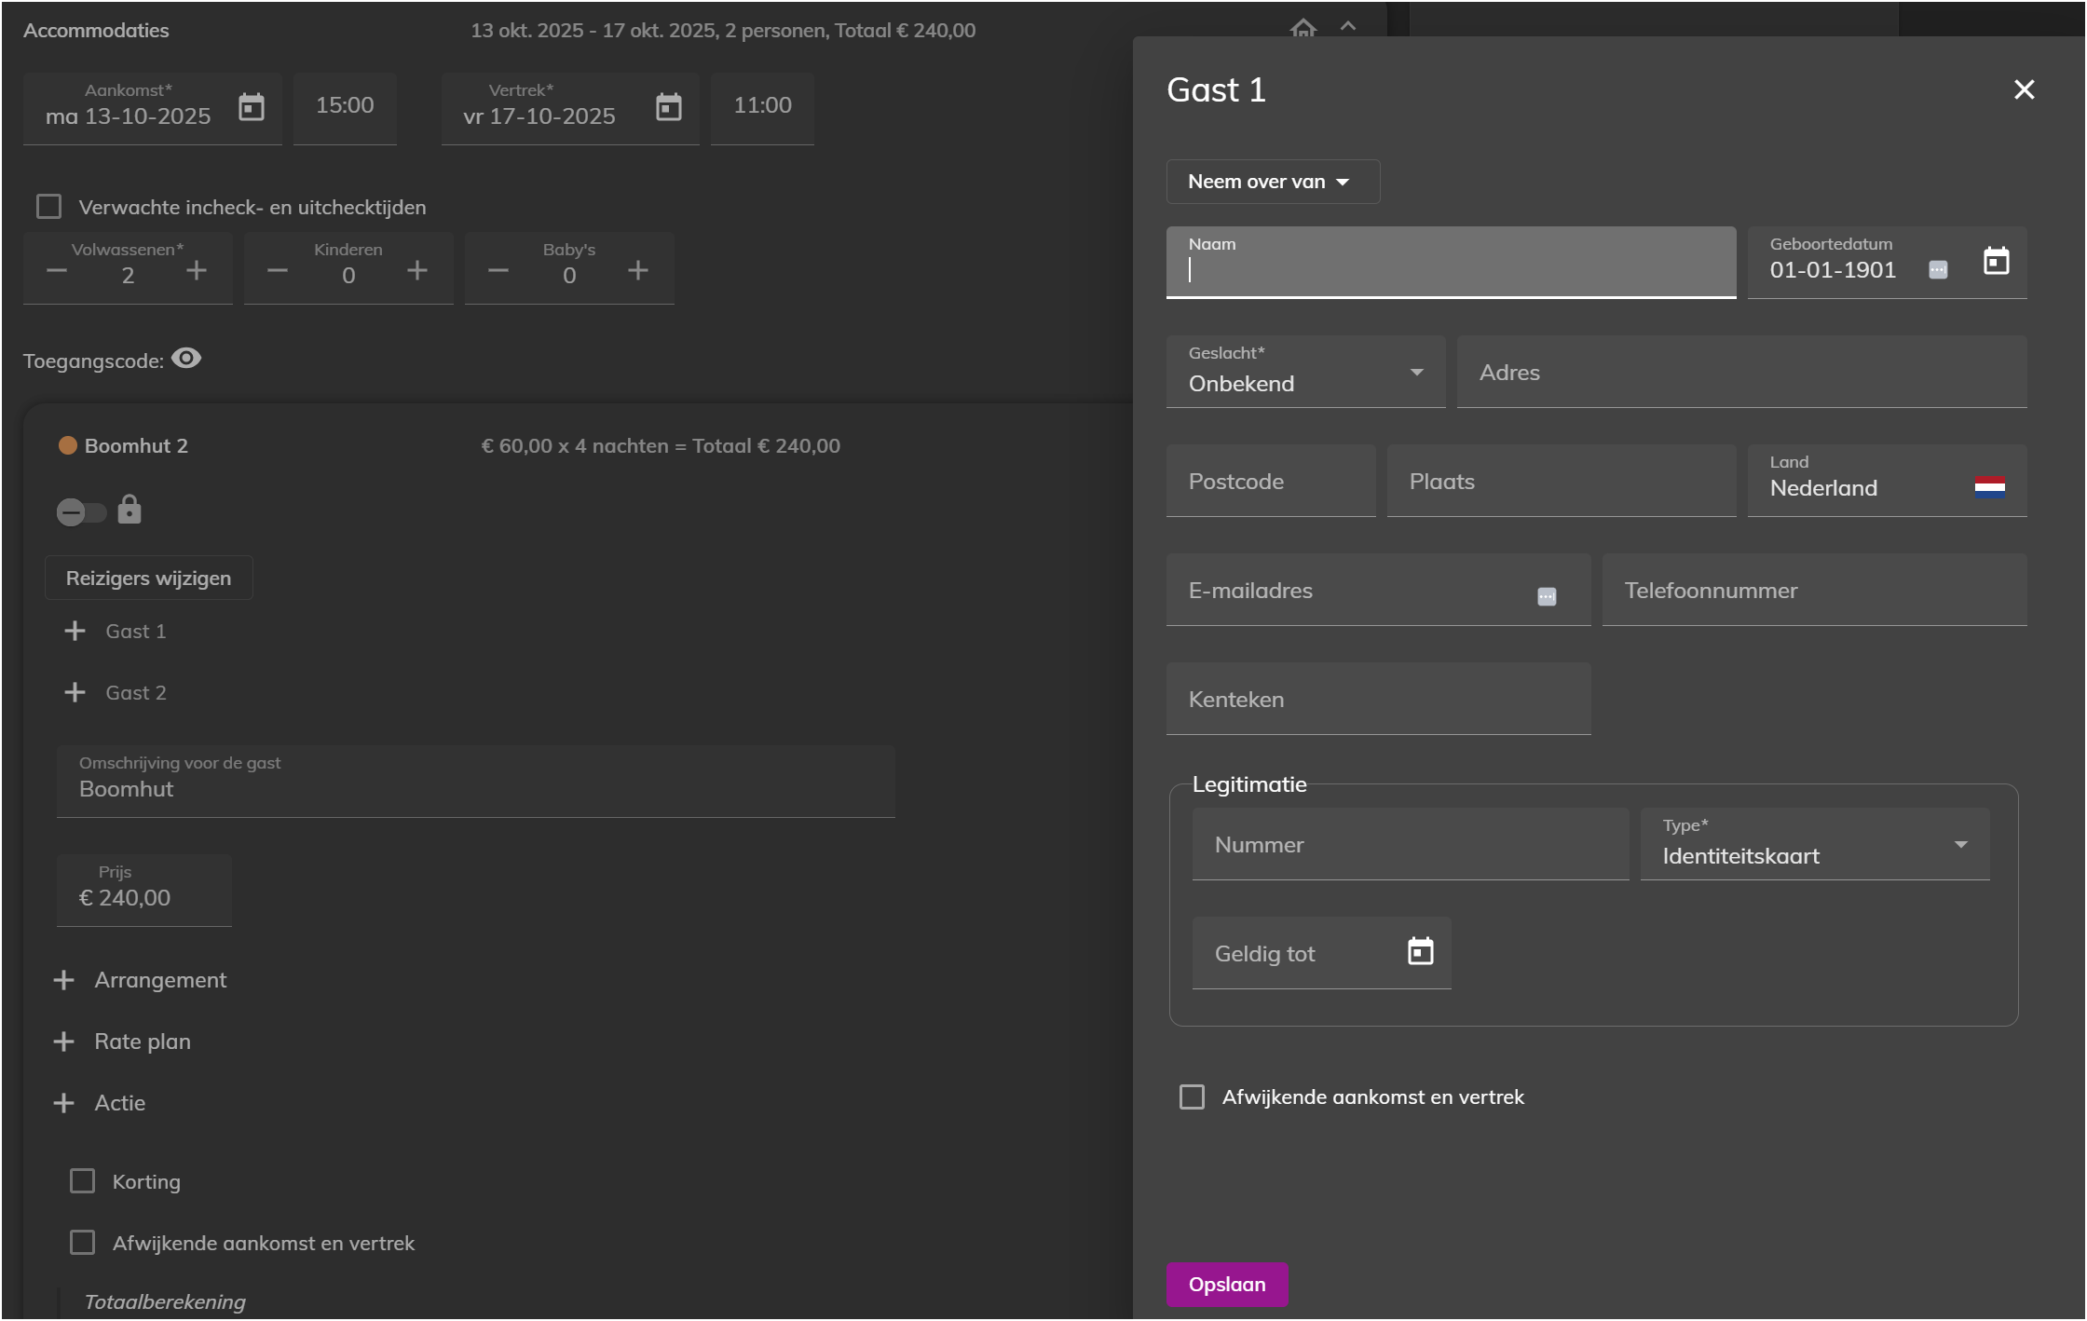Open the Geslacht dropdown

point(1304,373)
